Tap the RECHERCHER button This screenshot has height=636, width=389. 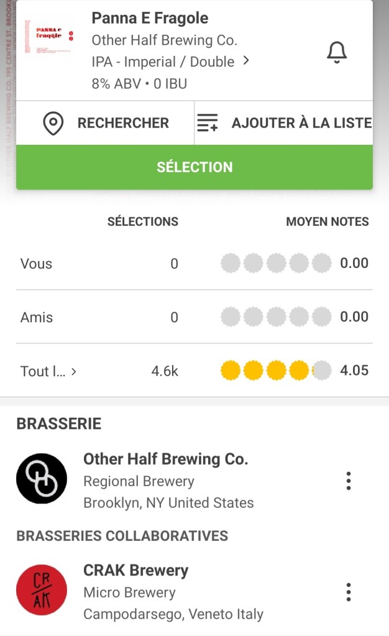coord(122,123)
